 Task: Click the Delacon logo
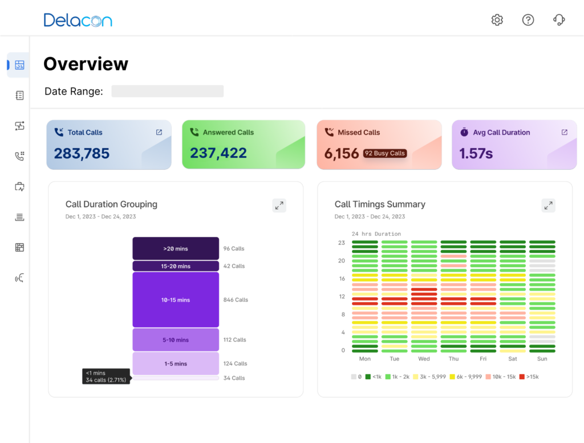(x=78, y=20)
